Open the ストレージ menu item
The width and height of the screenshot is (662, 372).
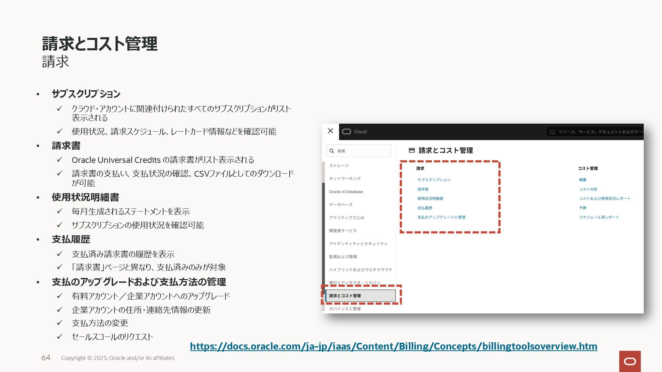339,166
